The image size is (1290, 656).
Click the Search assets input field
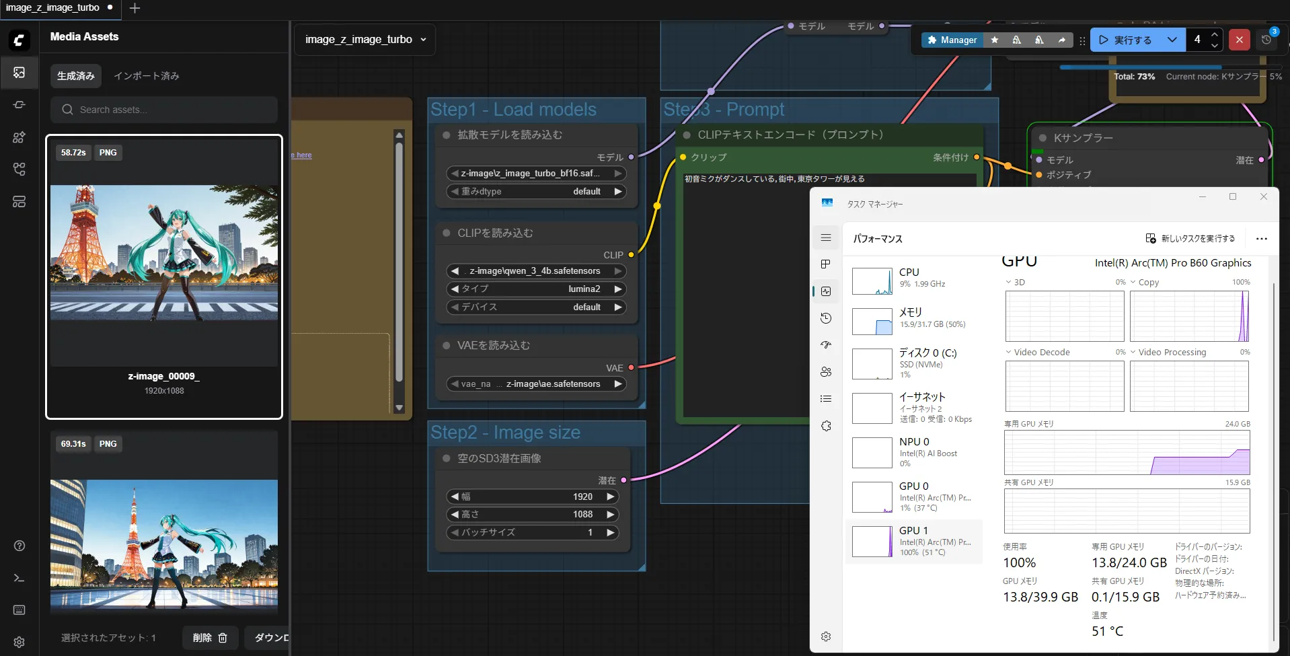(x=164, y=110)
